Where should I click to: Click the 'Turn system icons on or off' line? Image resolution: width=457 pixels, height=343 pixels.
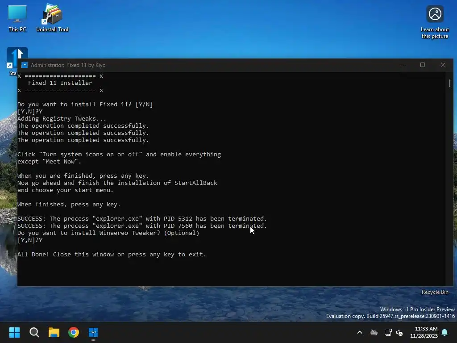pos(119,154)
